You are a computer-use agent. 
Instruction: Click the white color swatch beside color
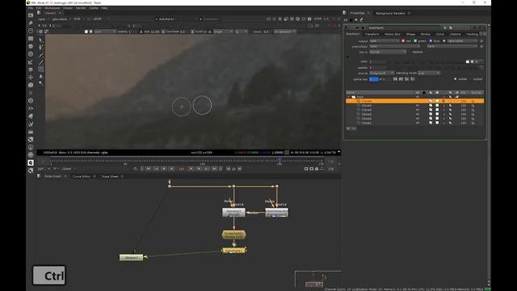tap(467, 61)
